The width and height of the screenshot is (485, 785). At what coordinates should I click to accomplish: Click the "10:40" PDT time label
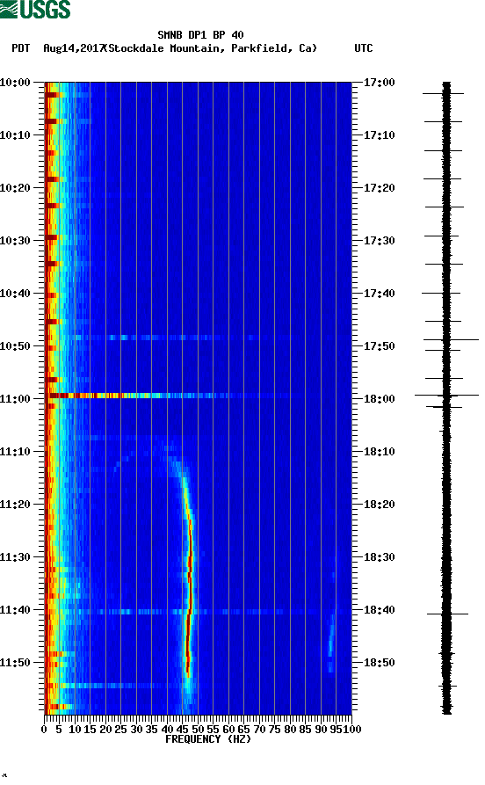pos(15,293)
